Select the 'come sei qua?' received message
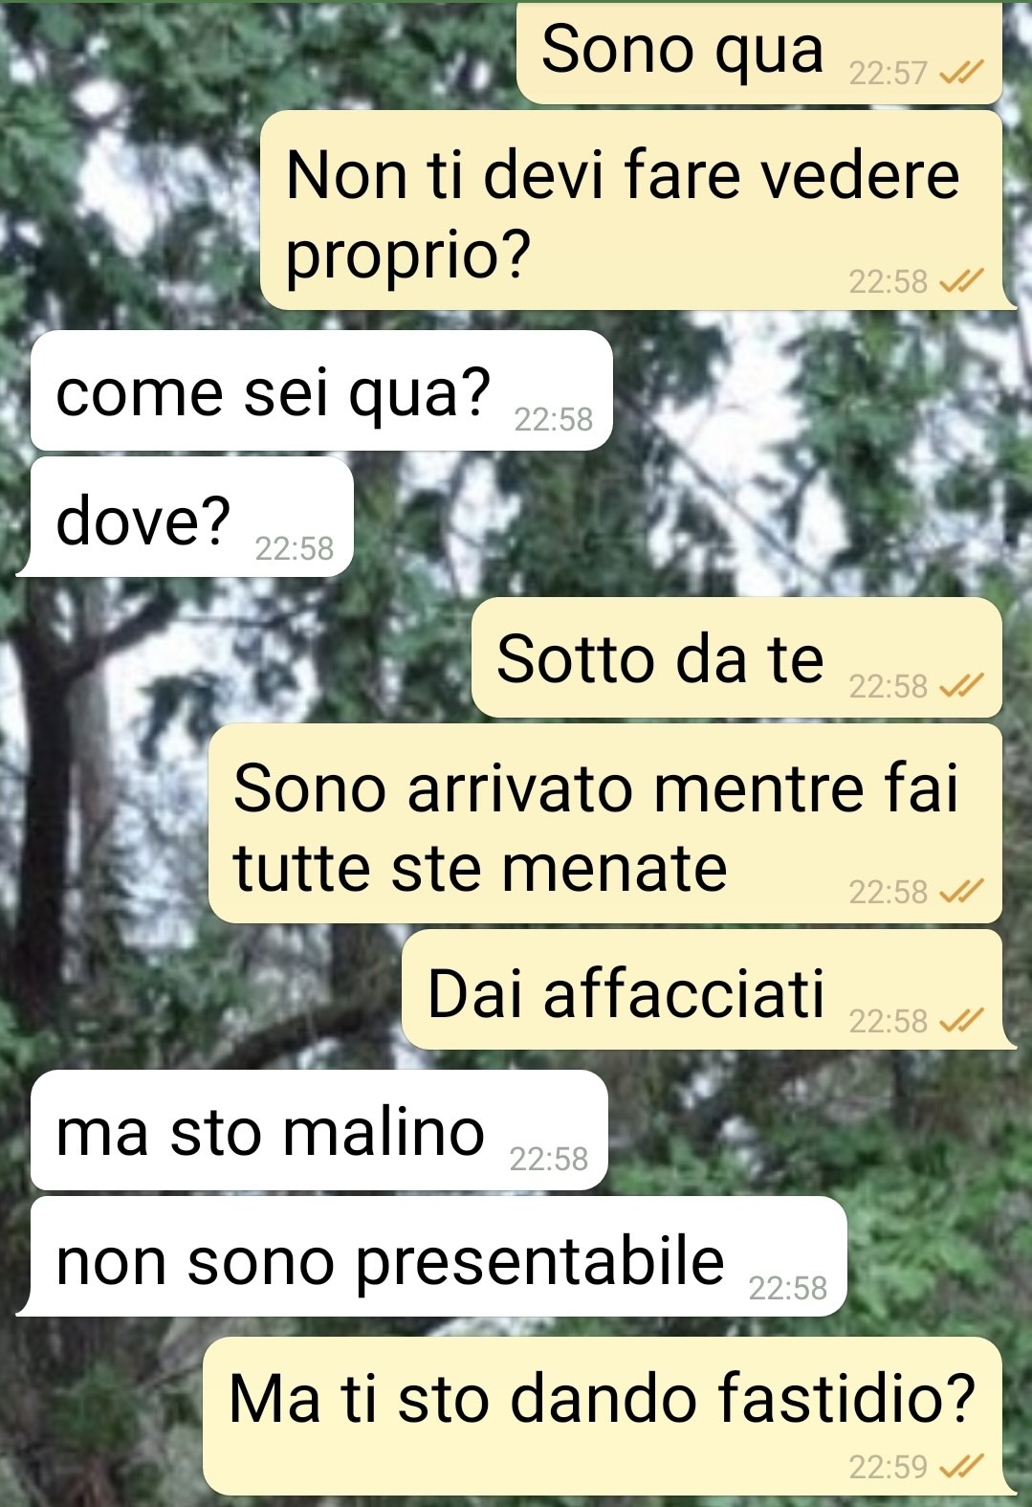 point(321,390)
